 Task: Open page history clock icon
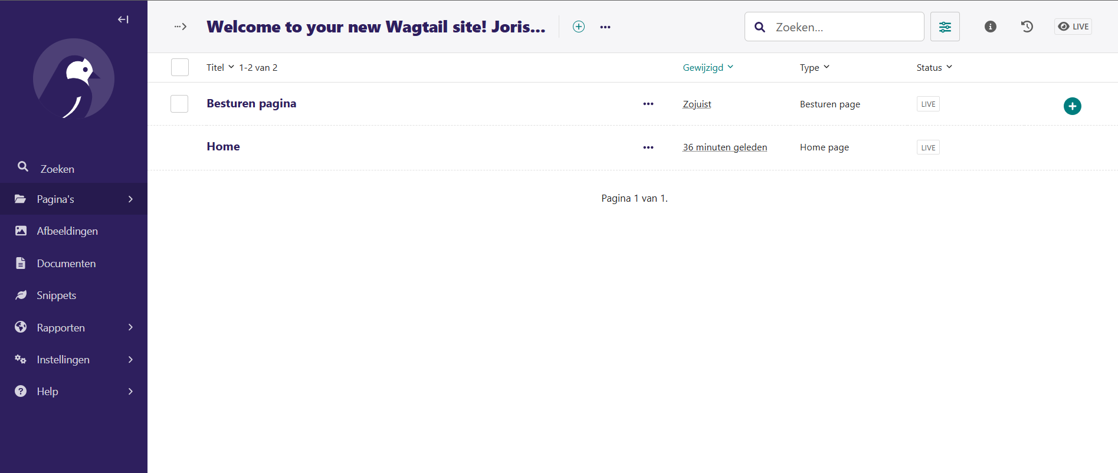tap(1027, 27)
